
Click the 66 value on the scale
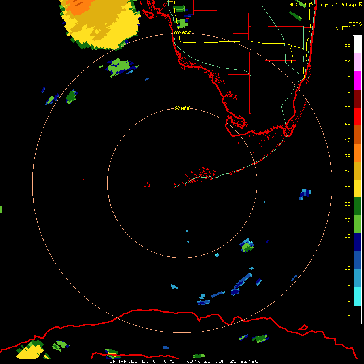coord(347,45)
